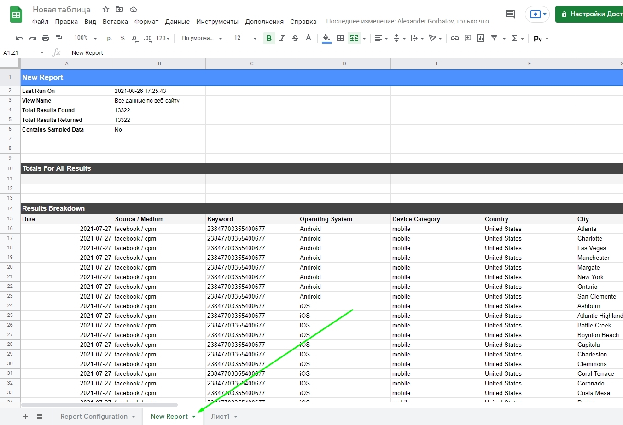Click the move-to-folder icon beside the title
This screenshot has width=623, height=425.
pos(119,9)
